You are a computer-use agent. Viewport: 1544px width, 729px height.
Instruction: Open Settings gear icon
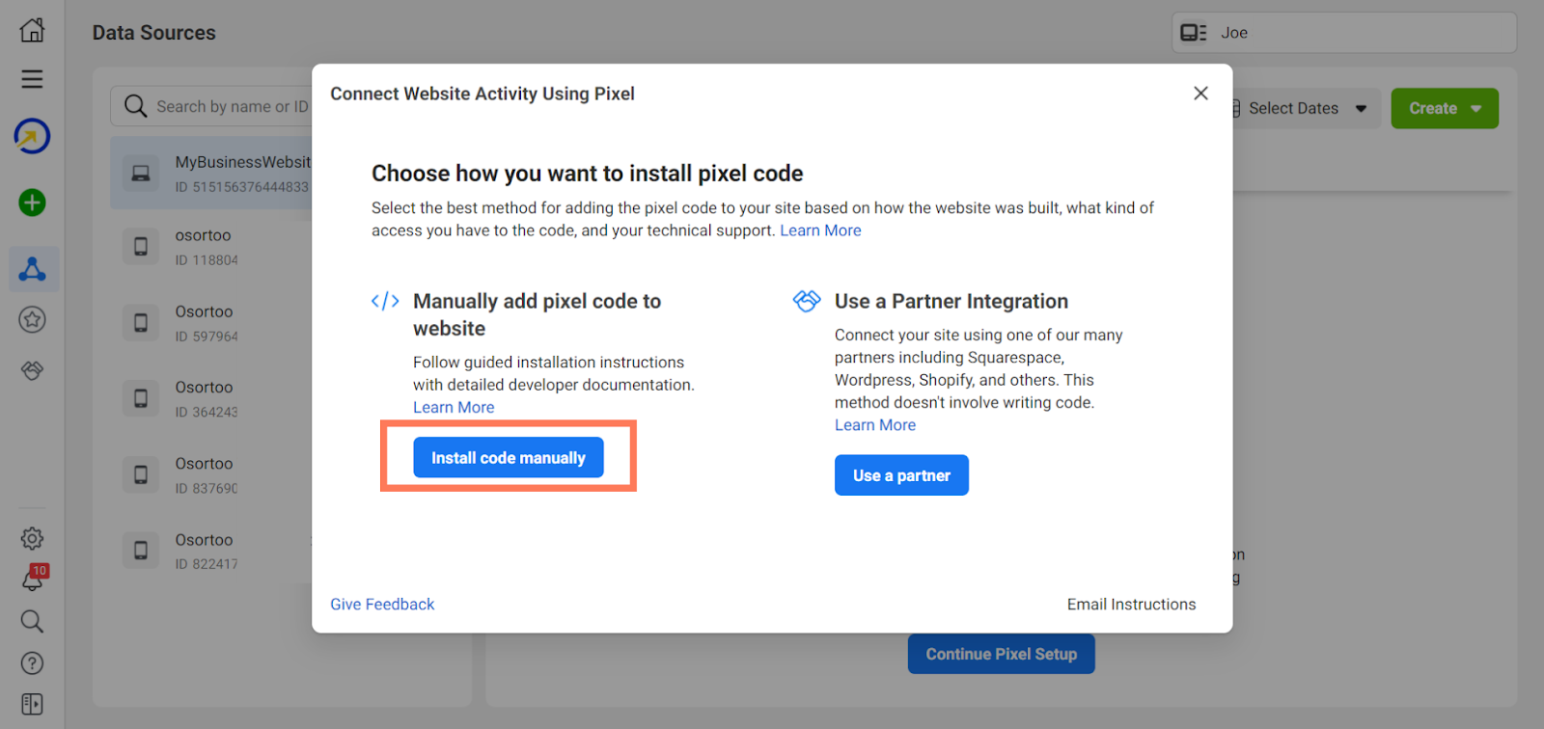point(32,538)
